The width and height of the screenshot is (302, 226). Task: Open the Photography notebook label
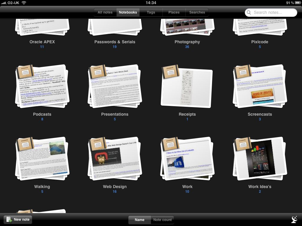187,42
